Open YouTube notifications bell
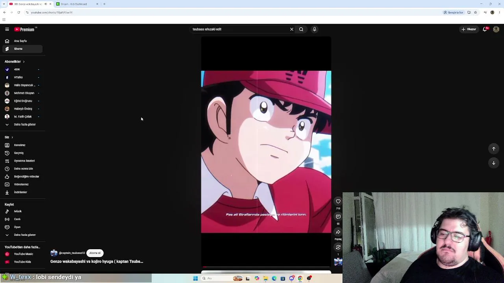 485,29
